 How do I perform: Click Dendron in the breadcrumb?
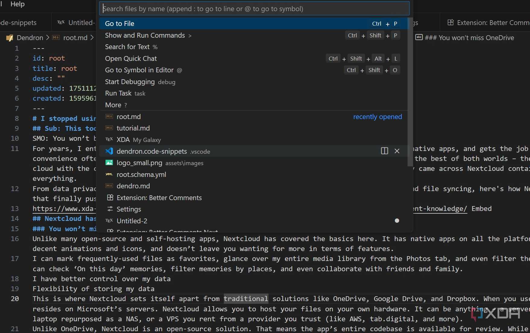point(30,38)
